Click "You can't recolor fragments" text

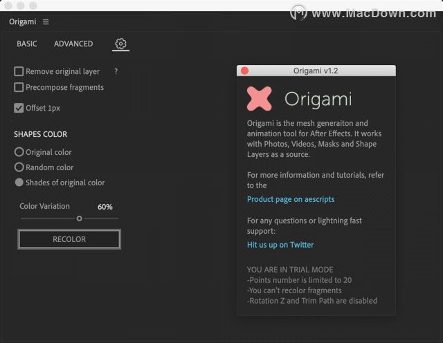[x=294, y=290]
